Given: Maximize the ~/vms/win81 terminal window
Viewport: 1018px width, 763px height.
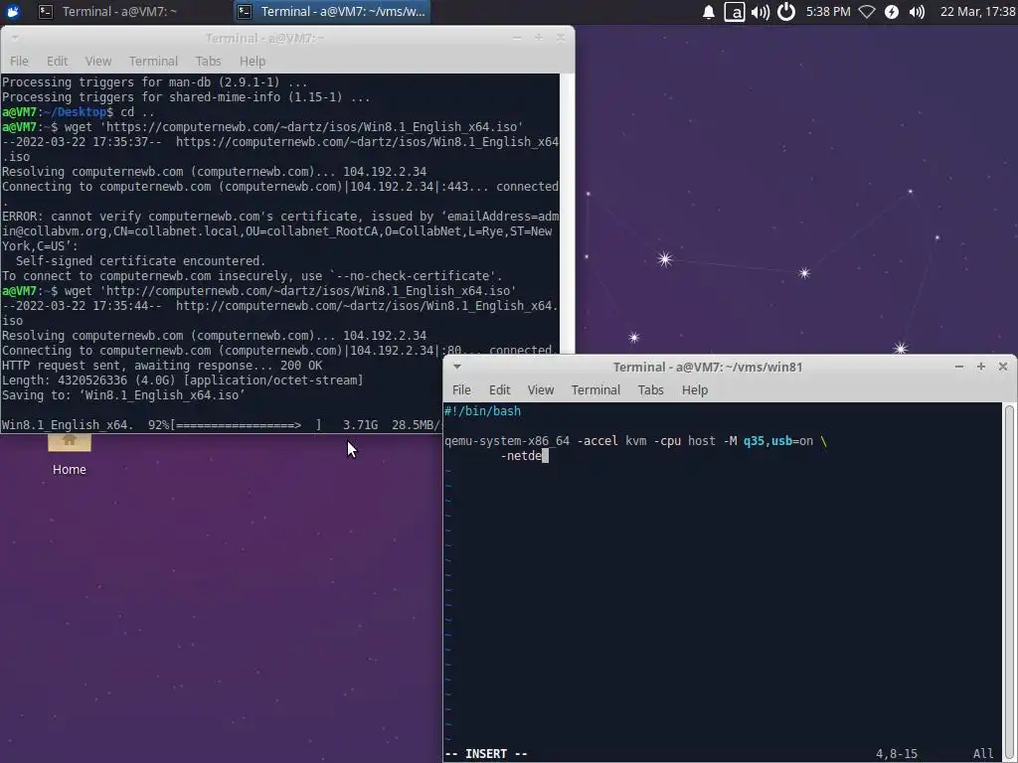Looking at the screenshot, I should 981,367.
